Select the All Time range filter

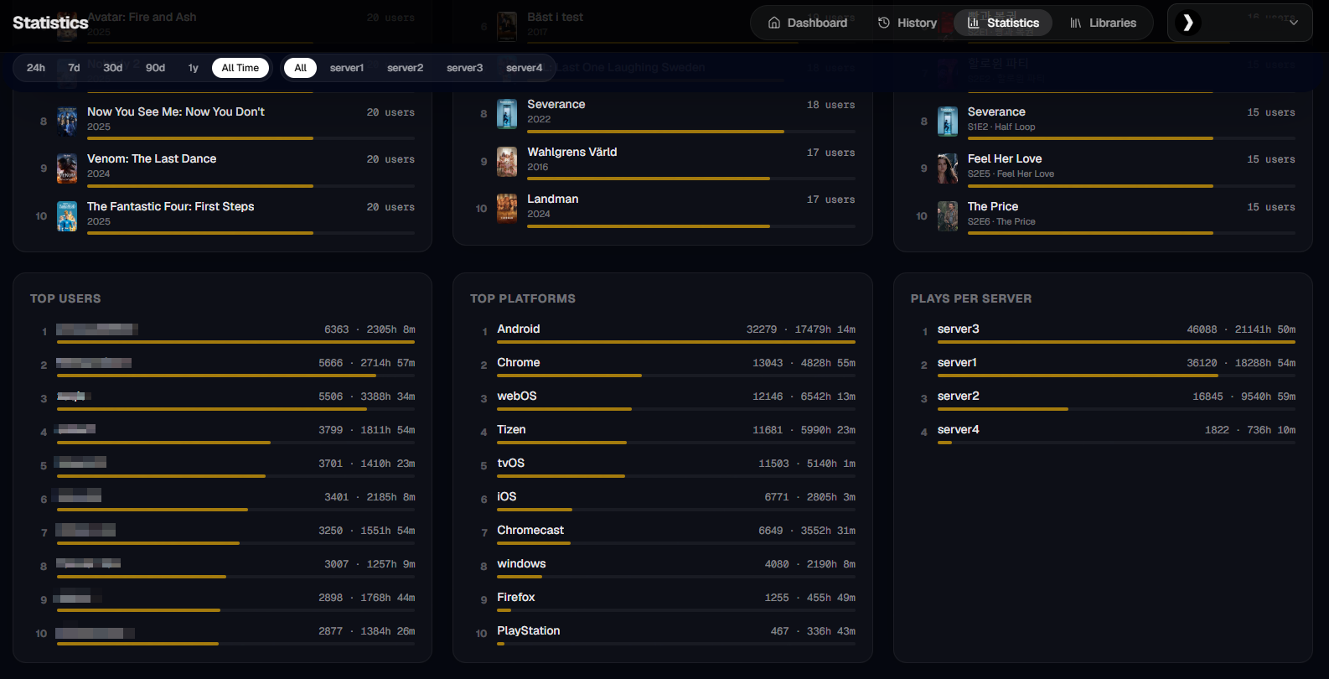click(x=240, y=68)
